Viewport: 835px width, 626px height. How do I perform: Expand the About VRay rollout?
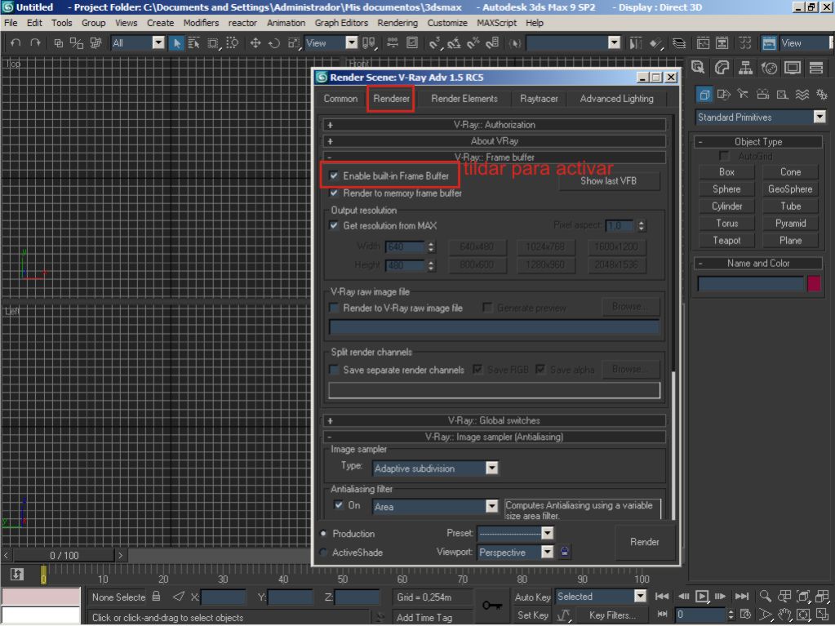[494, 141]
